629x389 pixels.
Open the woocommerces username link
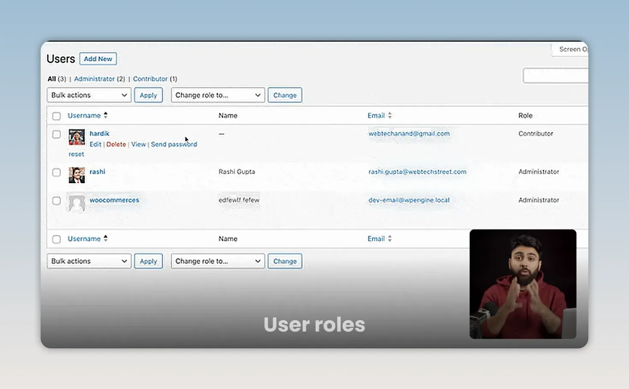[114, 200]
